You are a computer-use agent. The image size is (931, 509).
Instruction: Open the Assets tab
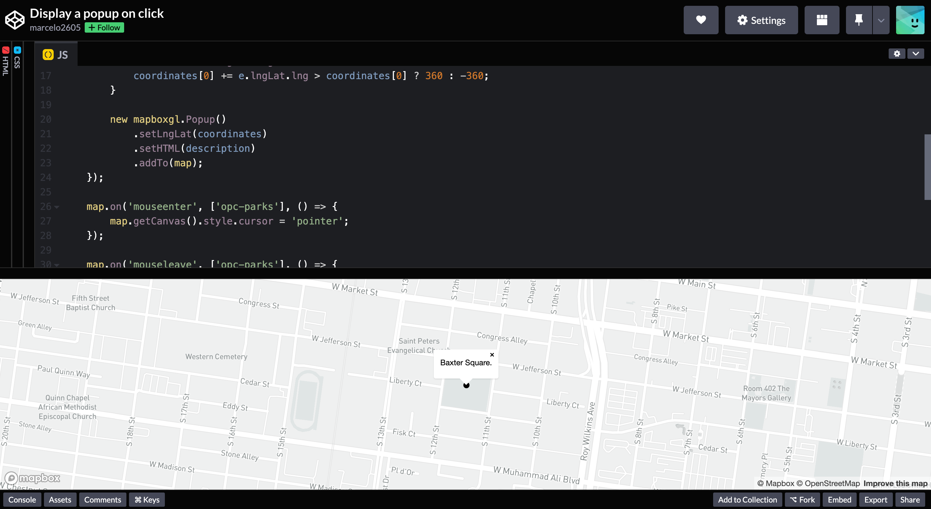tap(60, 500)
